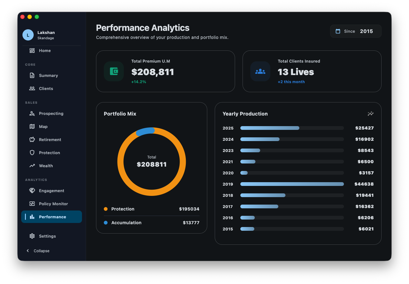Click the Retirement icon in Sales

[x=32, y=140]
